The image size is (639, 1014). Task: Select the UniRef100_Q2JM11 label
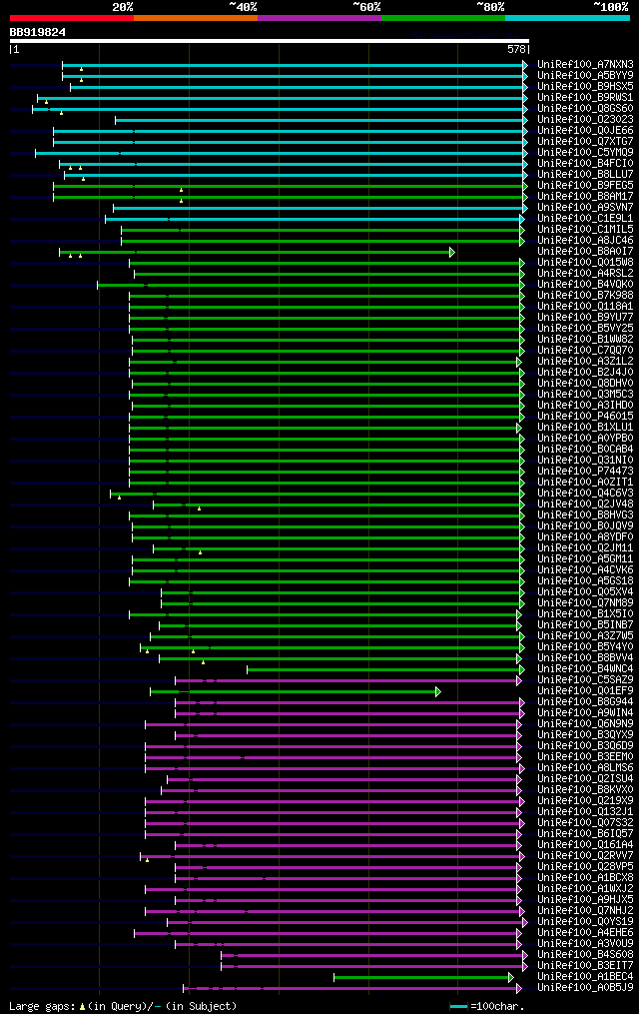coord(585,548)
